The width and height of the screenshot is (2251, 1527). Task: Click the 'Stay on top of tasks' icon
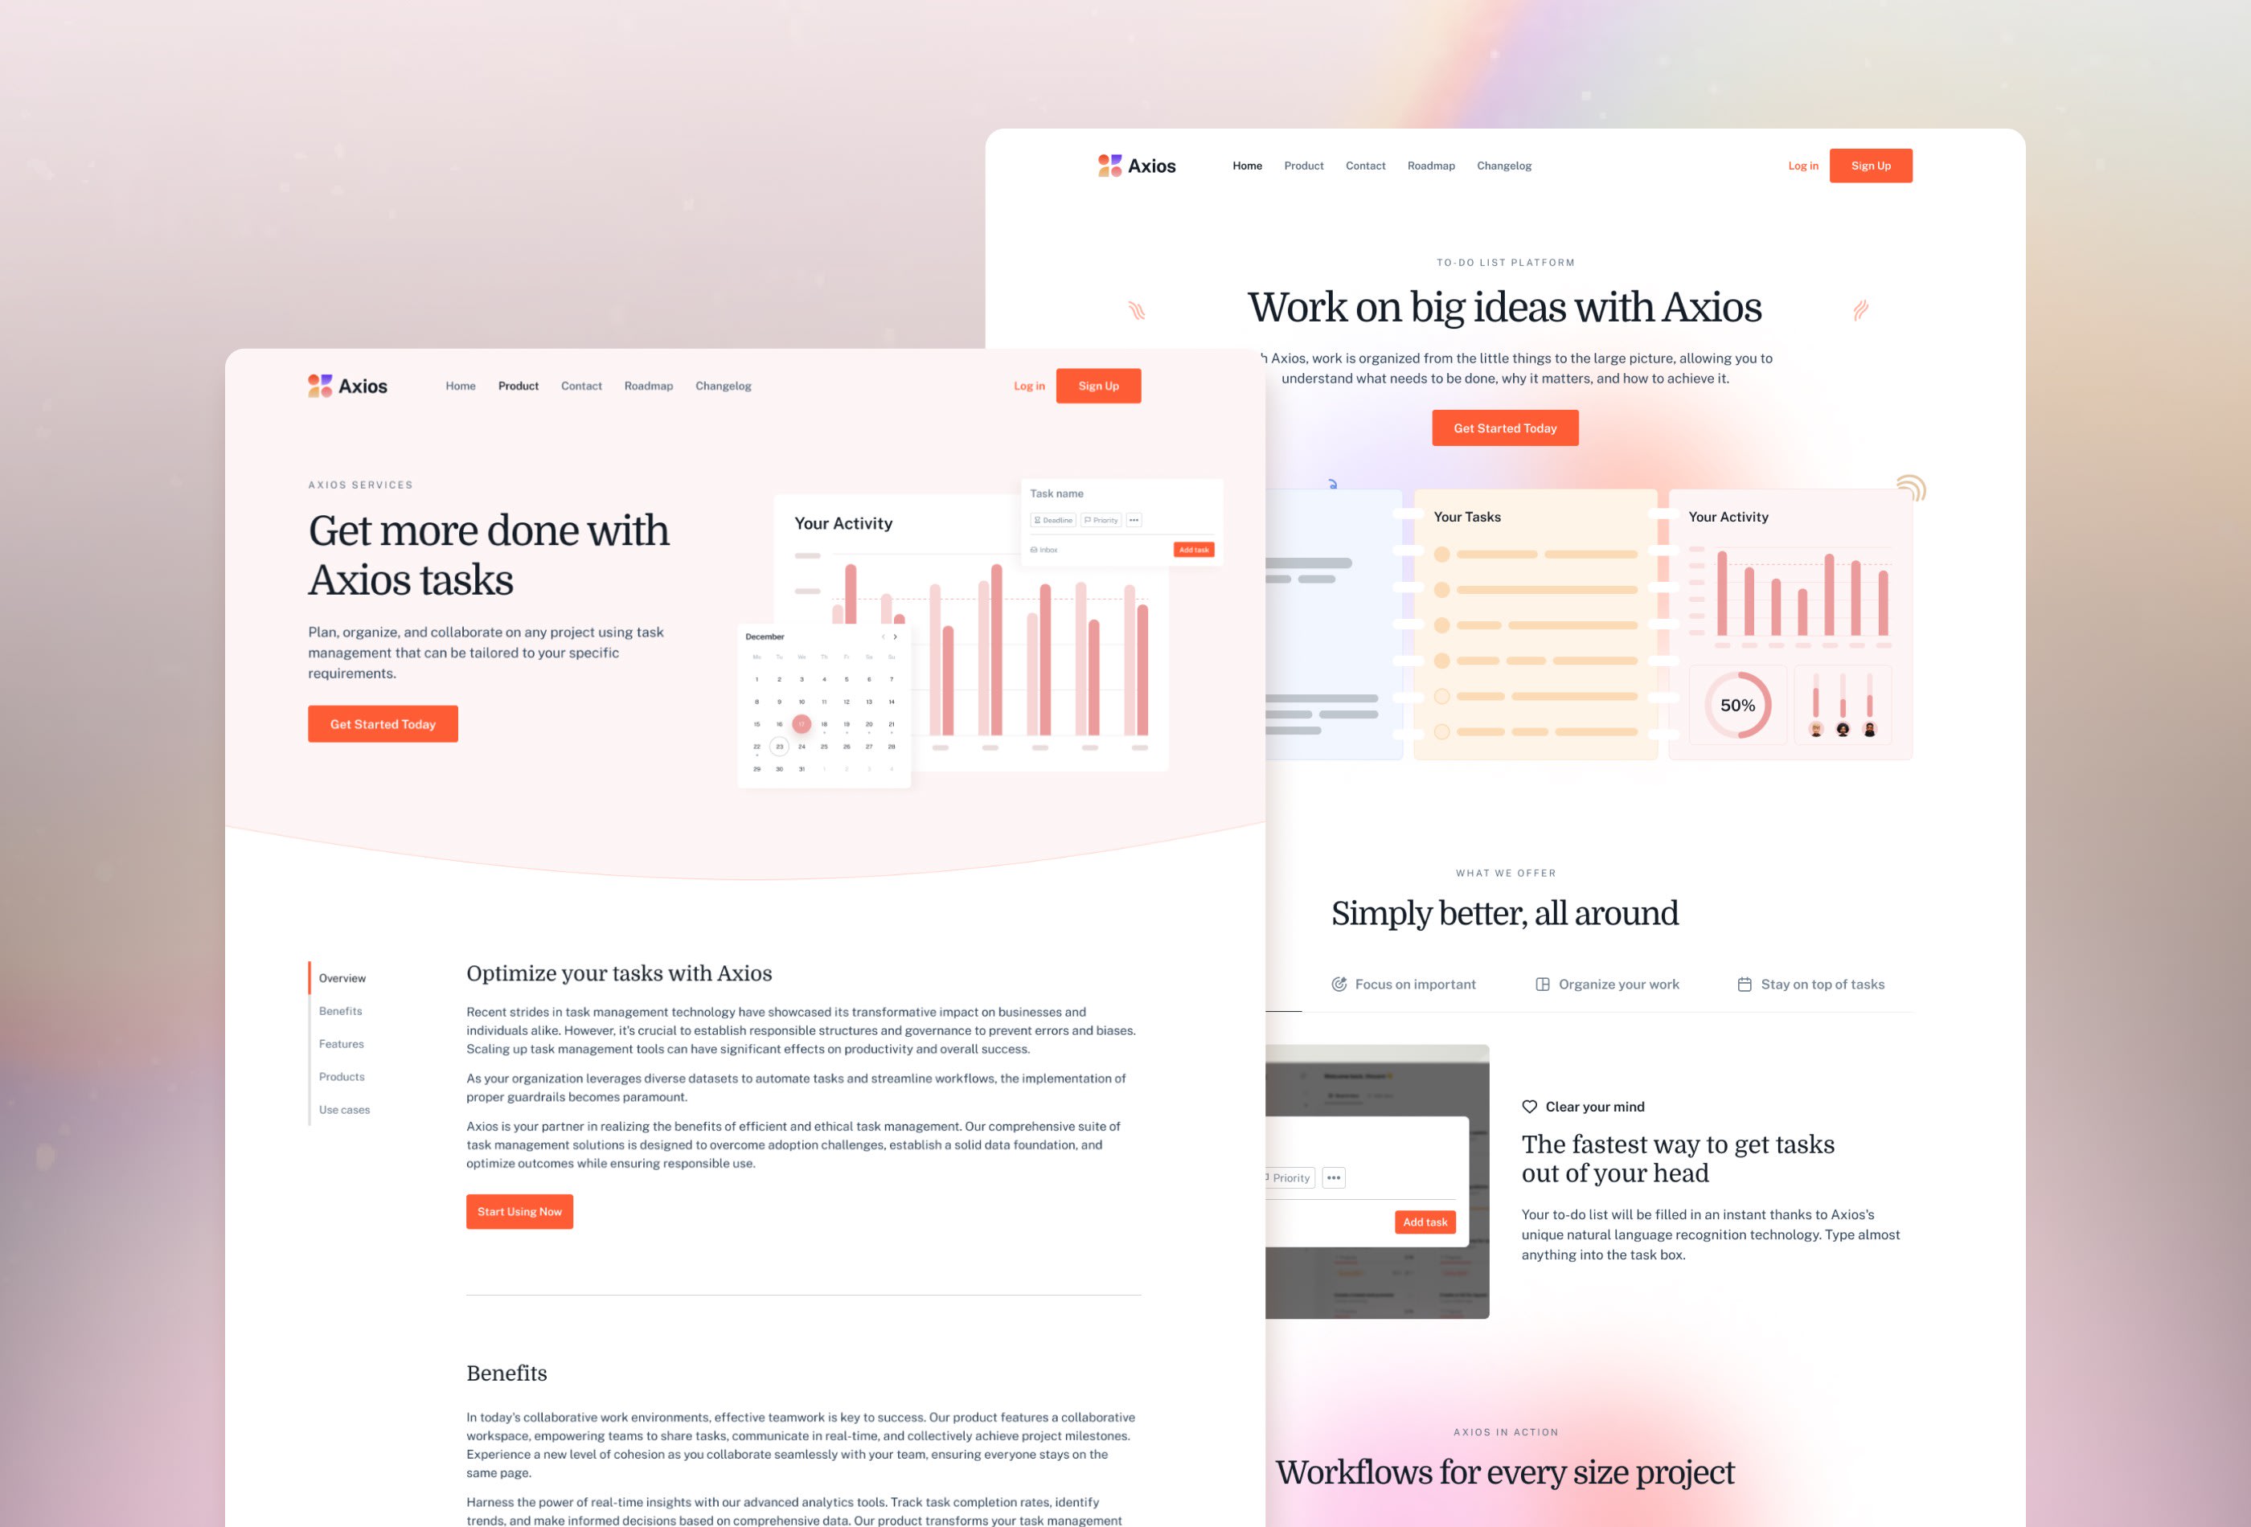pyautogui.click(x=1743, y=984)
